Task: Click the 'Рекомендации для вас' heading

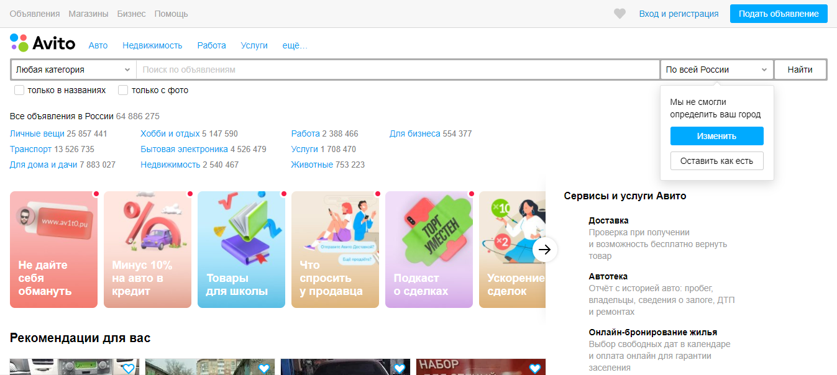Action: [x=80, y=338]
